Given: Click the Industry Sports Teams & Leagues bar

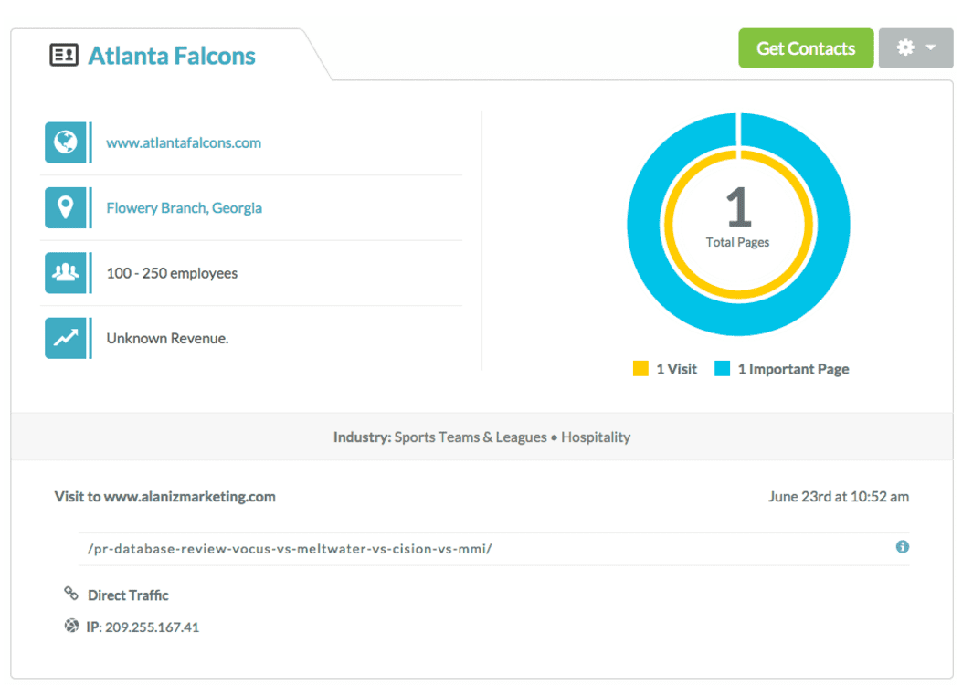Looking at the screenshot, I should tap(481, 437).
